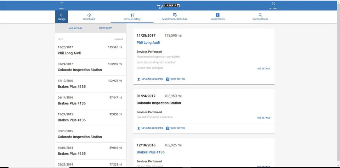The image size is (340, 168).
Task: Expand See Details for Phil Long Audi
Action: coord(263,68)
